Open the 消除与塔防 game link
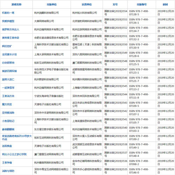 pos(8,171)
